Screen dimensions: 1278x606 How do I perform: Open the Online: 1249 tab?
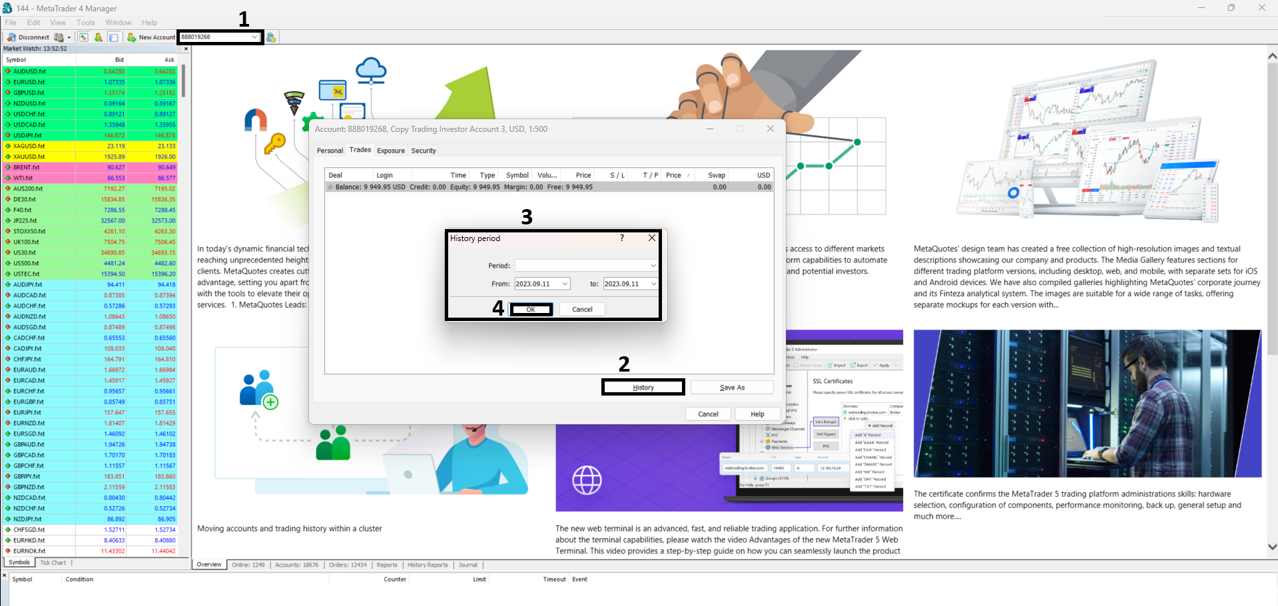pos(248,565)
